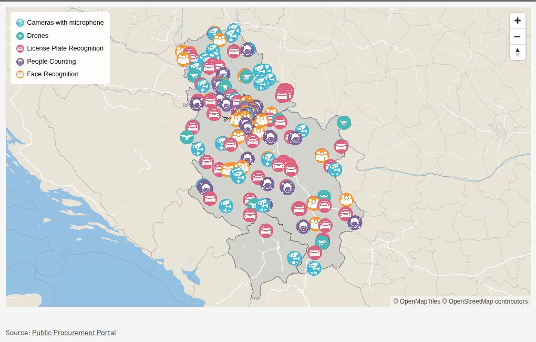Click the "People Counting" legend label text
Viewport: 536px width, 342px height.
51,62
